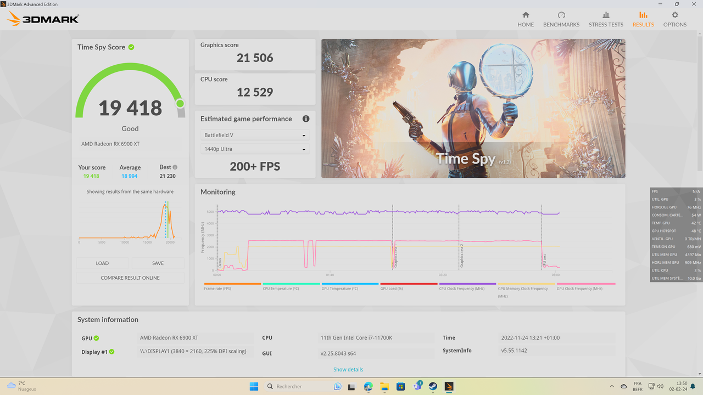Open the weather widget showing 7°C
The height and width of the screenshot is (395, 703).
22,386
